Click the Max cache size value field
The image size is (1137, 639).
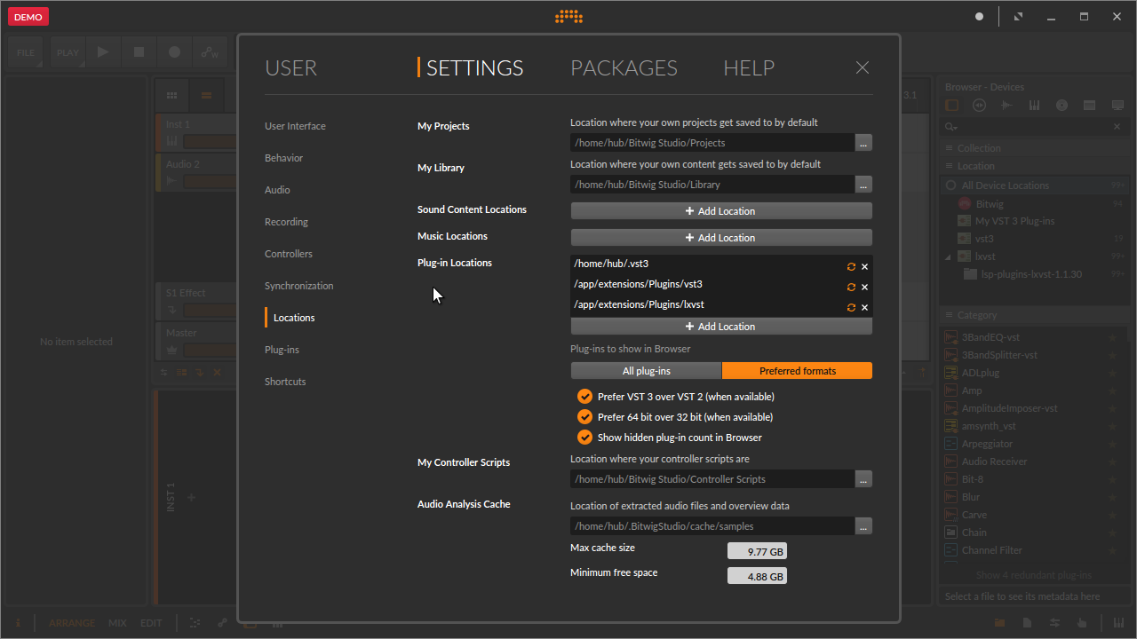[757, 551]
